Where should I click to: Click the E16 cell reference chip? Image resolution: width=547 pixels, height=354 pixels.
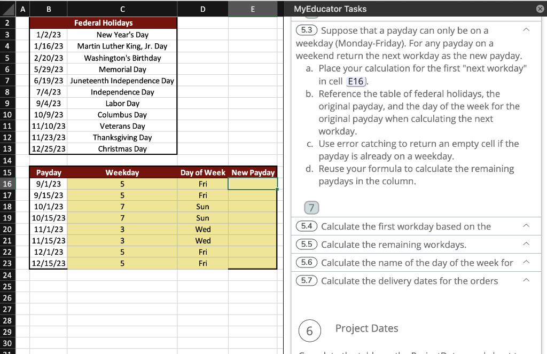click(356, 81)
